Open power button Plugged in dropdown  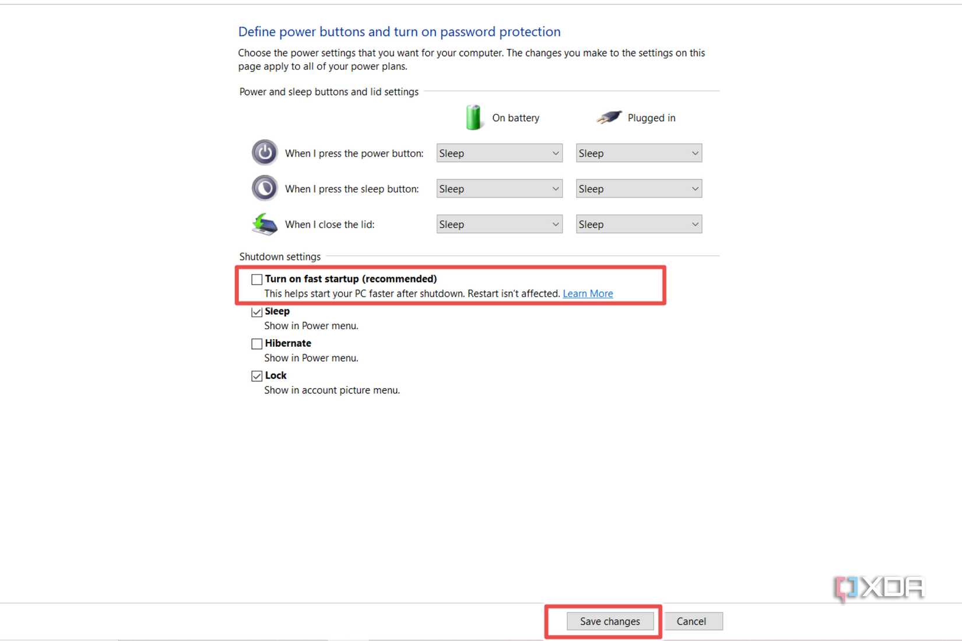[638, 153]
